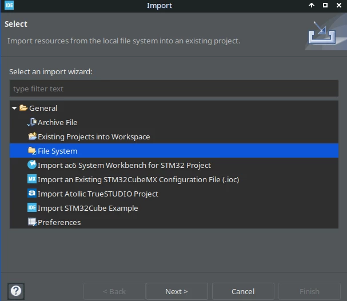347x301 pixels.
Task: Click the Archive File icon
Action: click(x=32, y=122)
